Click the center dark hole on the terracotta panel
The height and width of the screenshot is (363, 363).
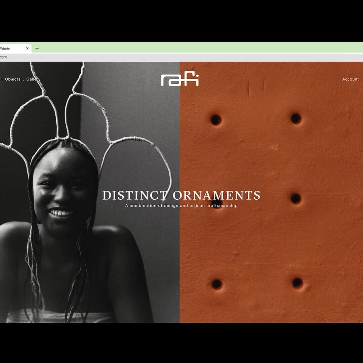click(x=295, y=199)
